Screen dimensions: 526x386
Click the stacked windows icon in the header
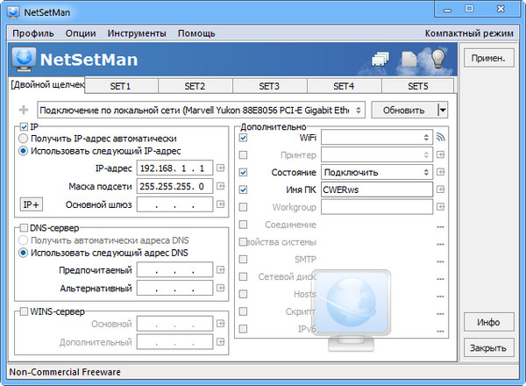click(x=380, y=60)
